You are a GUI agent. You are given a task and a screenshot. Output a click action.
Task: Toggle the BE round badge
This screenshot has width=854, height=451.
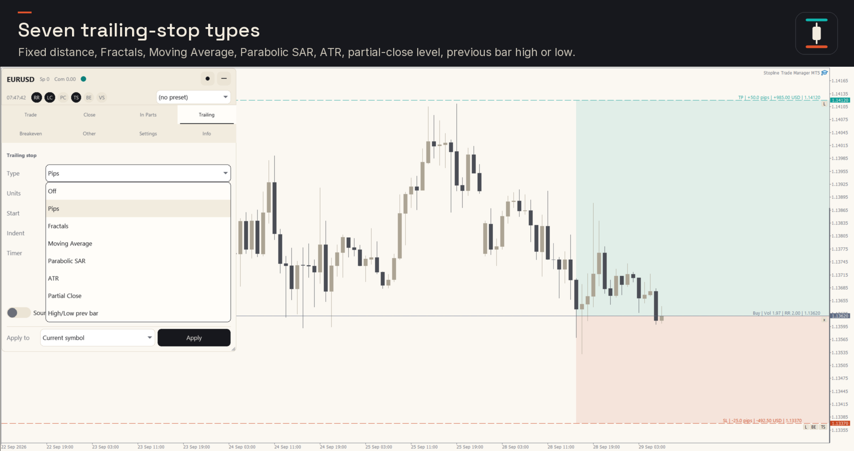coord(89,97)
